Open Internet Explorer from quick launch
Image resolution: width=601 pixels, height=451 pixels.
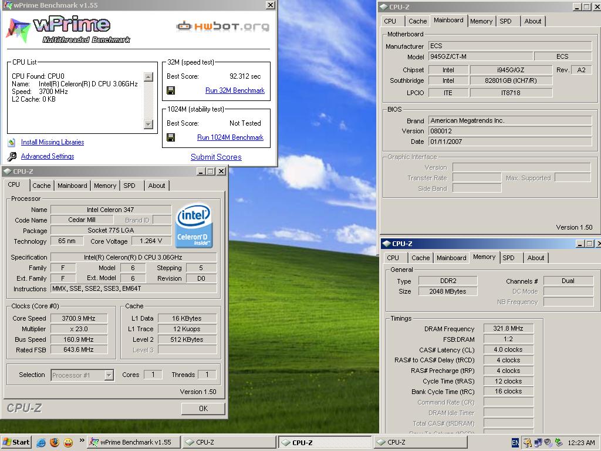point(40,442)
